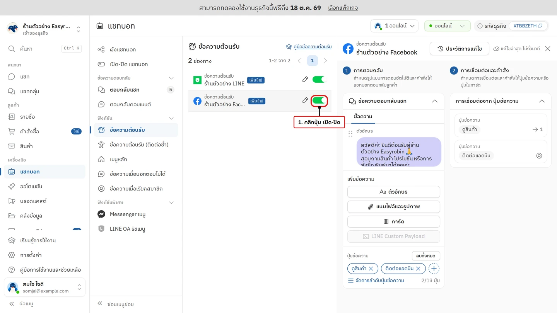The width and height of the screenshot is (557, 313).
Task: Select the ข้อความ tab
Action: [x=363, y=116]
